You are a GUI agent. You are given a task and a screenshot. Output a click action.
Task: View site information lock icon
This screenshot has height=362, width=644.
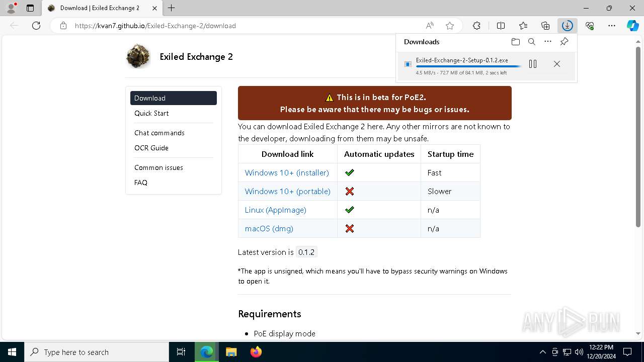click(63, 26)
